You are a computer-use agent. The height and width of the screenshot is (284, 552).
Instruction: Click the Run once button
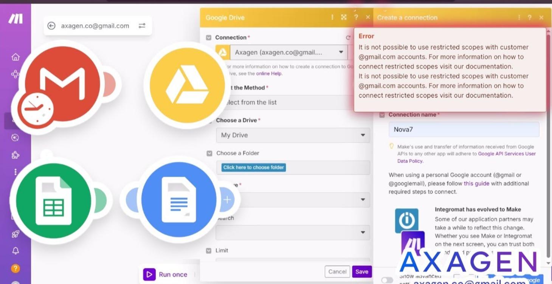(166, 275)
